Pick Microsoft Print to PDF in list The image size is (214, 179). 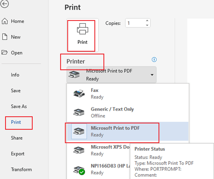(x=128, y=131)
